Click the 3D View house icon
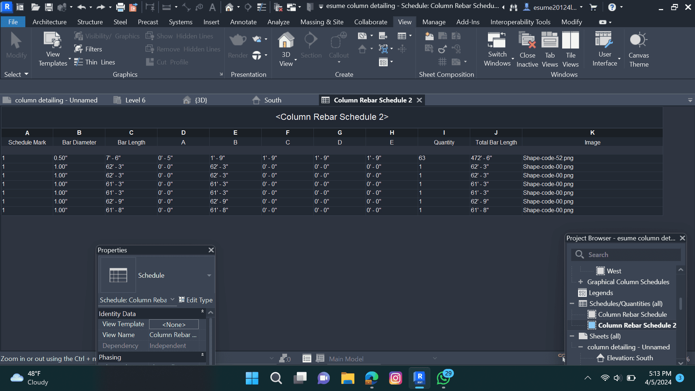Viewport: 695px width, 391px height. point(286,40)
